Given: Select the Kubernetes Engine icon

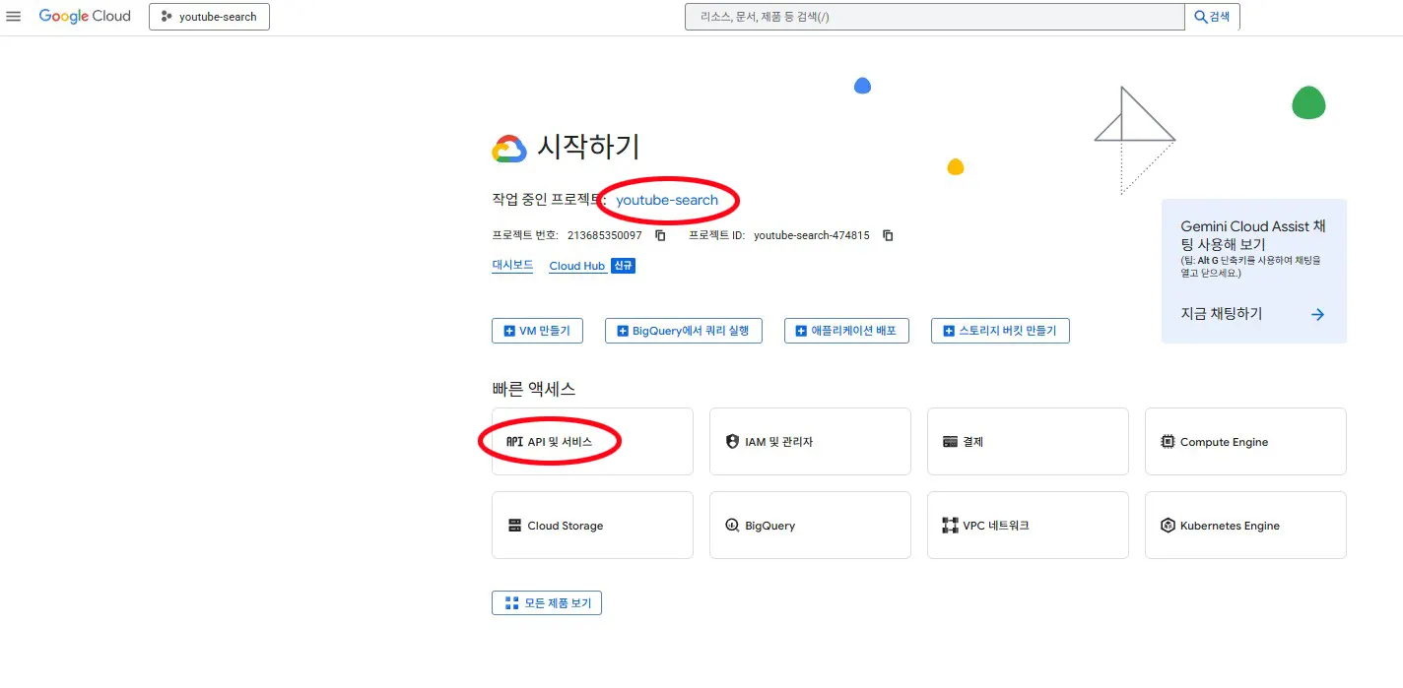Looking at the screenshot, I should click(x=1168, y=525).
